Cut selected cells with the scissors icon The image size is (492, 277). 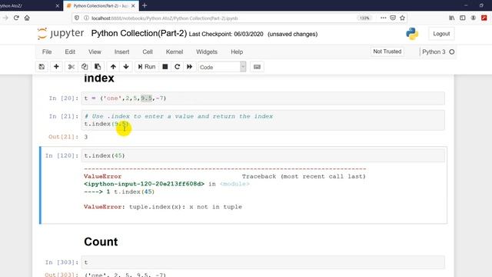click(x=71, y=67)
